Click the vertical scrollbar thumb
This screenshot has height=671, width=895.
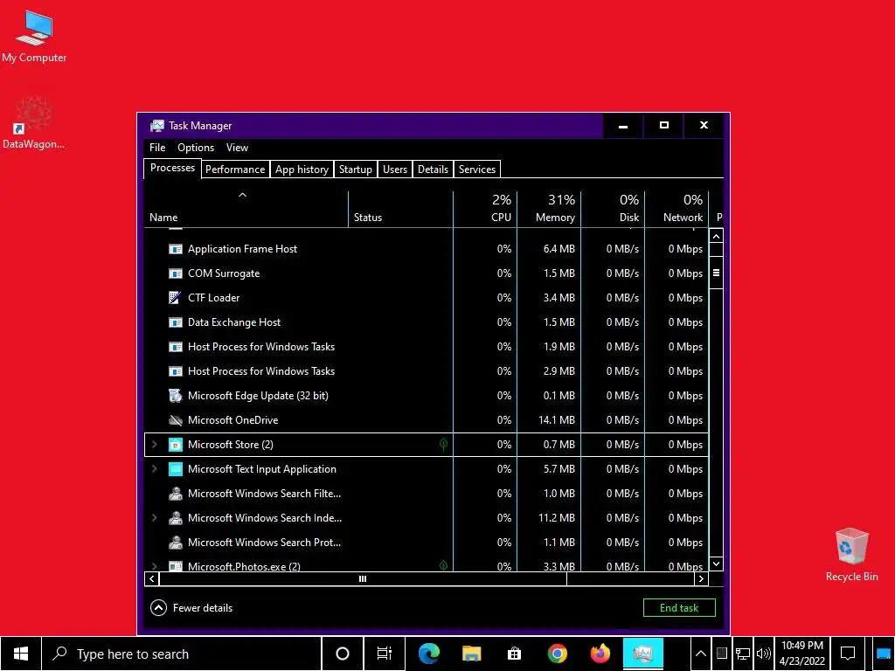(x=717, y=273)
